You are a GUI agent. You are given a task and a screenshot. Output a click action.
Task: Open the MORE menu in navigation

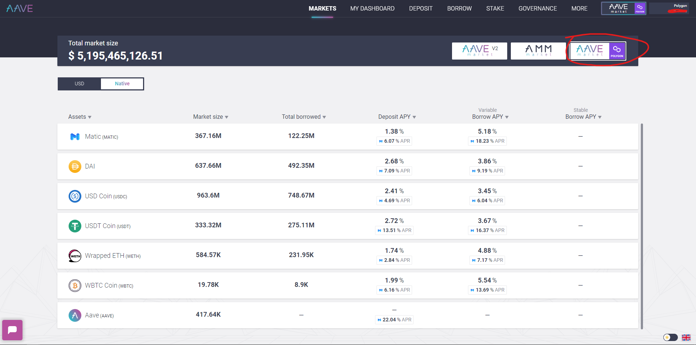pos(579,8)
